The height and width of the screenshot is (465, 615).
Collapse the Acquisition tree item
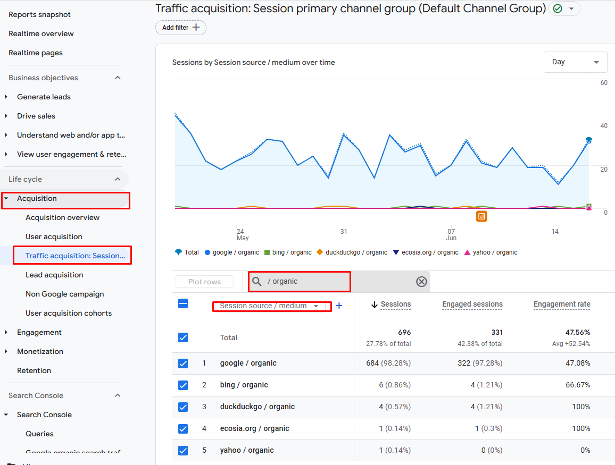(x=6, y=198)
